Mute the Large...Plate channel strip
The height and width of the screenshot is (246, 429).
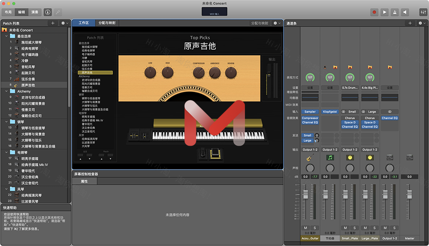click(365, 228)
